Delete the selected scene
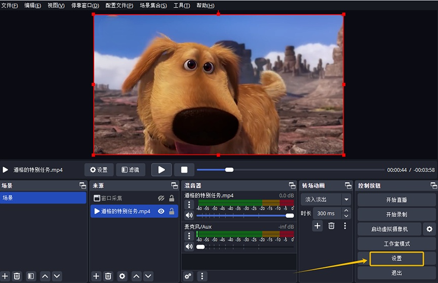The height and width of the screenshot is (283, 438). [x=17, y=276]
